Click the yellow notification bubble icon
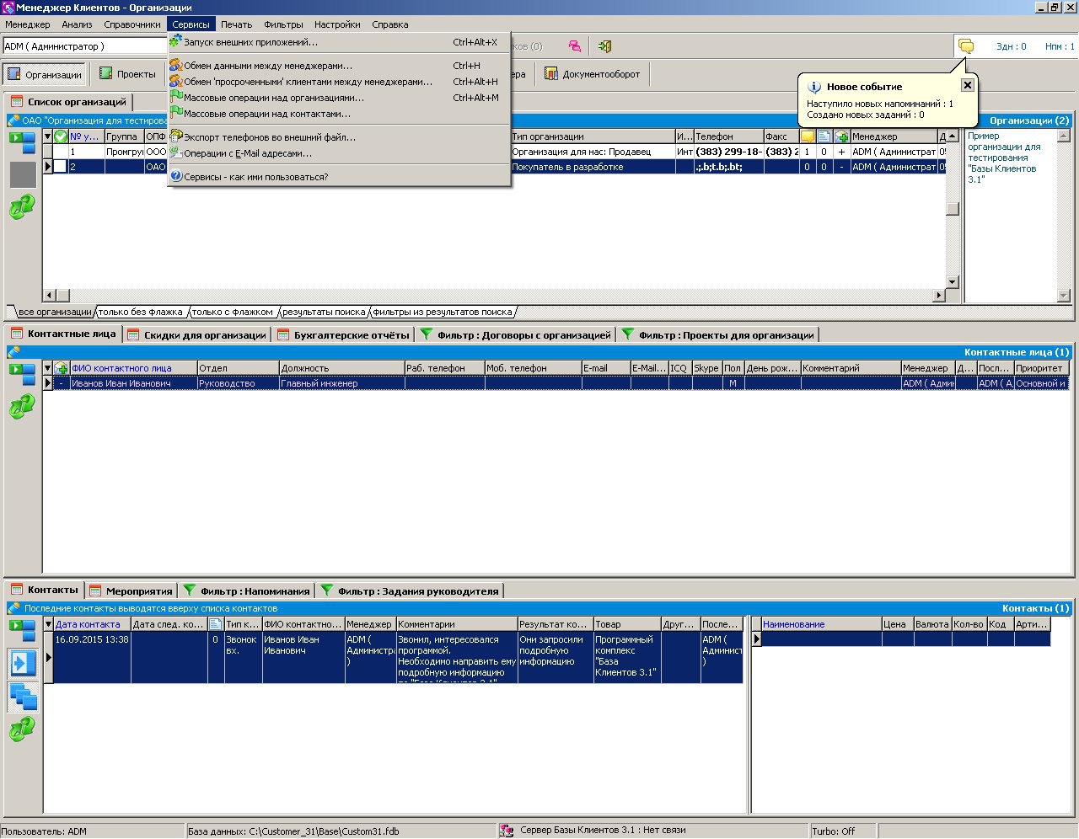 tap(966, 46)
